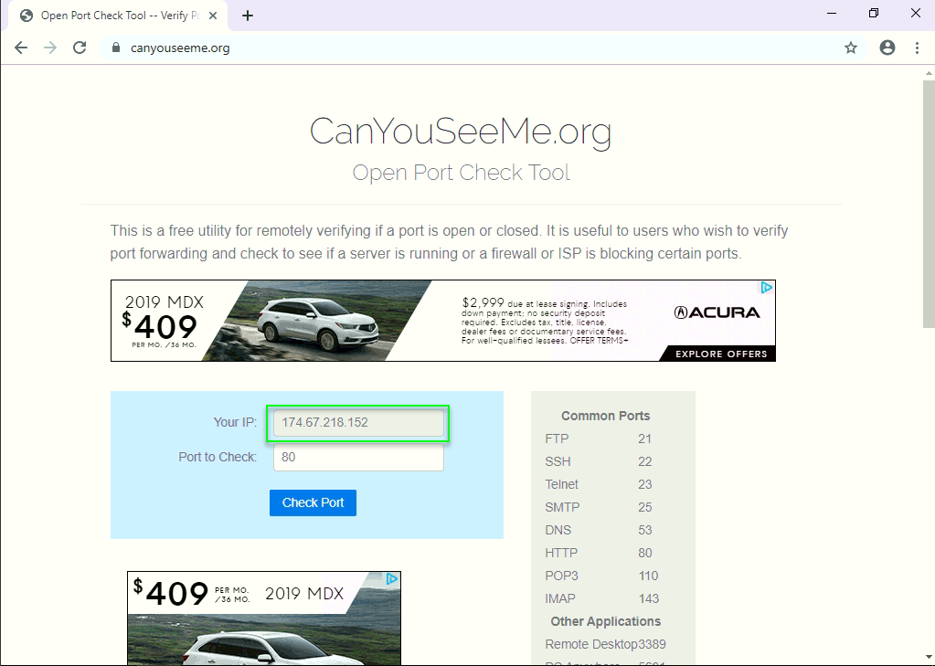
Task: Restore down the browser window
Action: tap(874, 13)
